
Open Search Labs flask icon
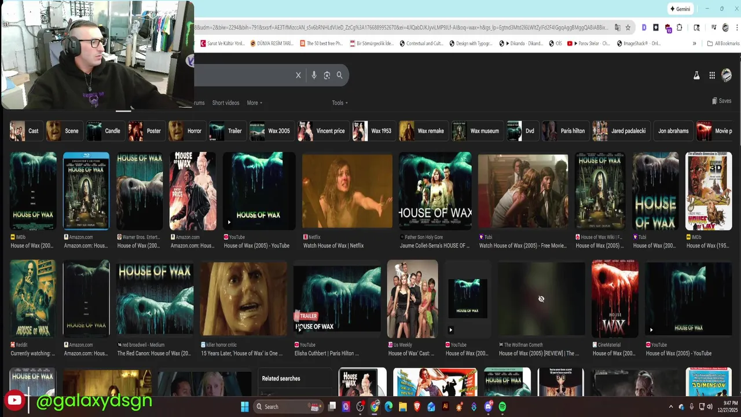click(x=696, y=75)
